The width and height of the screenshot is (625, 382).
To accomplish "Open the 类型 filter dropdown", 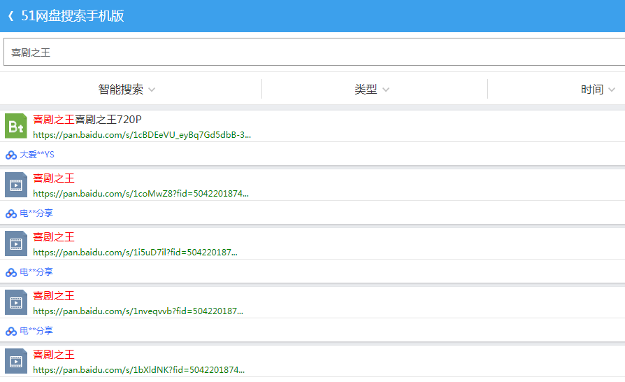I will coord(372,90).
